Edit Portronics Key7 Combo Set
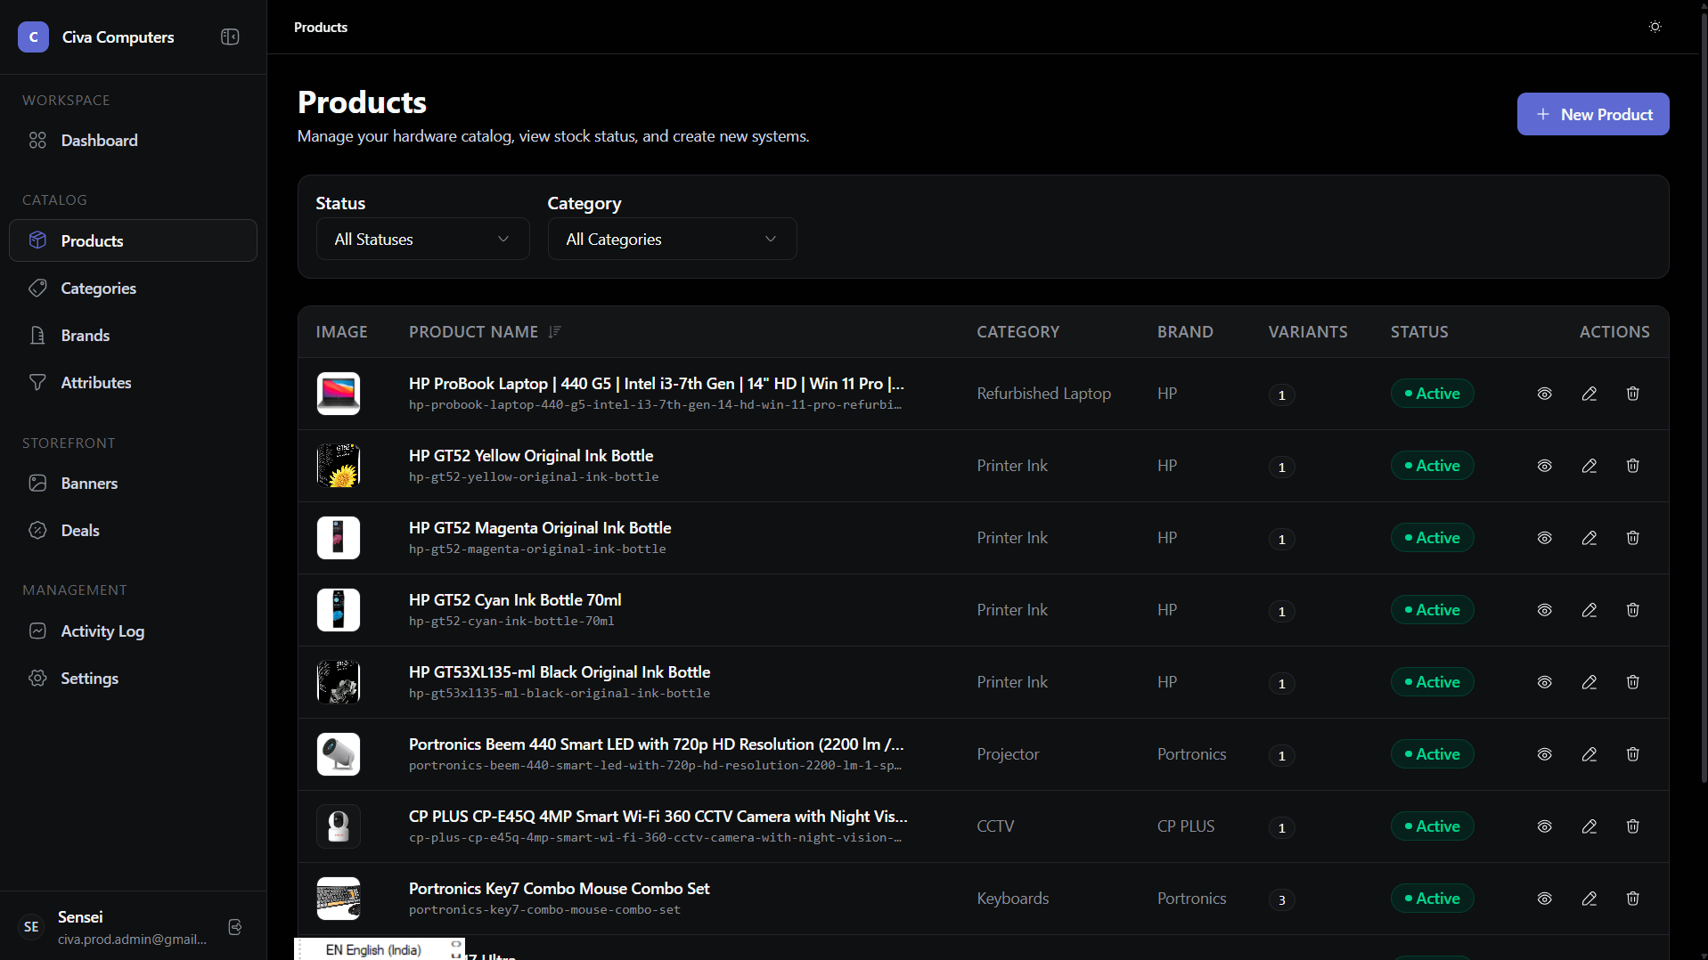Screen dimensions: 1708x960 pos(1589,899)
